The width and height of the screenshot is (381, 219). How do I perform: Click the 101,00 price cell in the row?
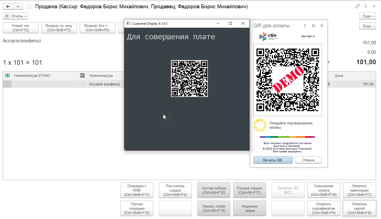click(x=354, y=84)
